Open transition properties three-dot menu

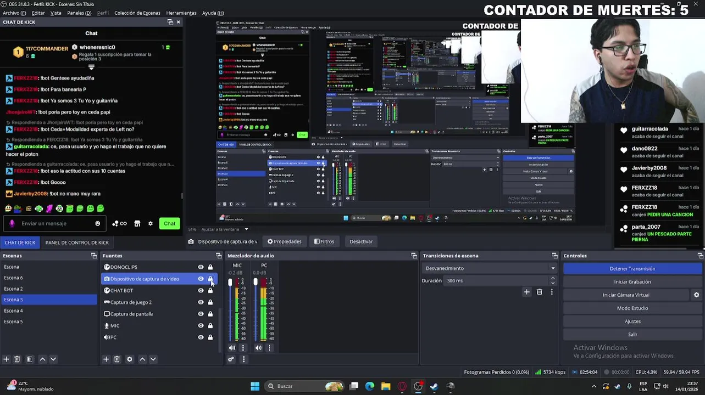pos(552,292)
